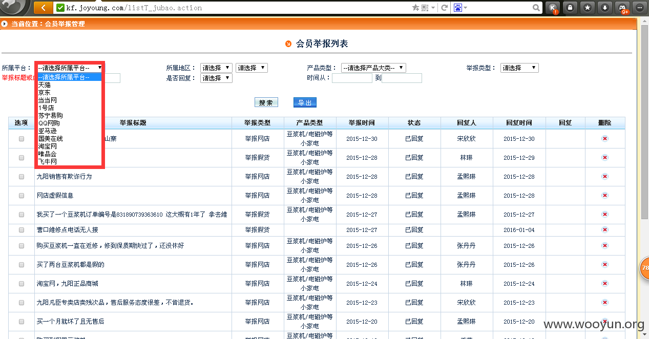Image resolution: width=649 pixels, height=339 pixels.
Task: Click the 导出 export button
Action: [305, 102]
